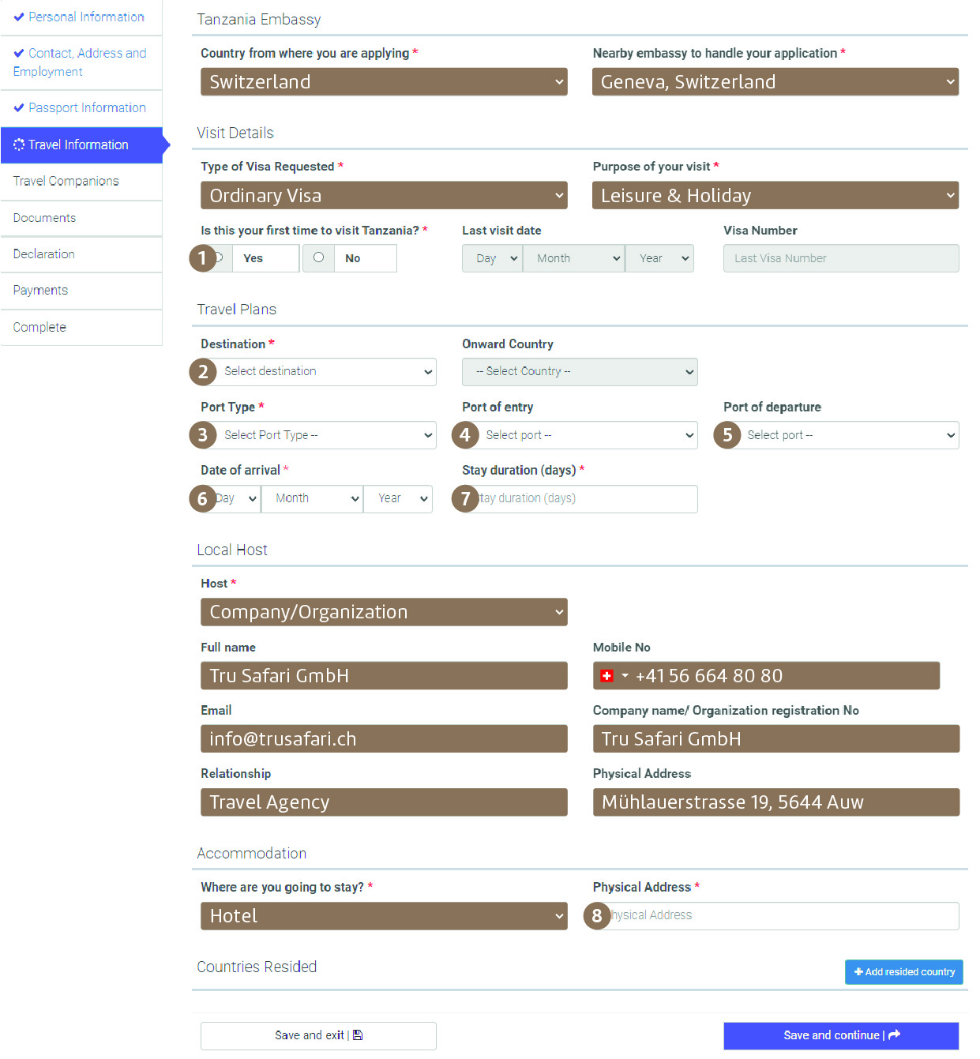Viewport: 980px width, 1059px height.
Task: Click the numbered marker 8 beside Physical Address
Action: coord(597,916)
